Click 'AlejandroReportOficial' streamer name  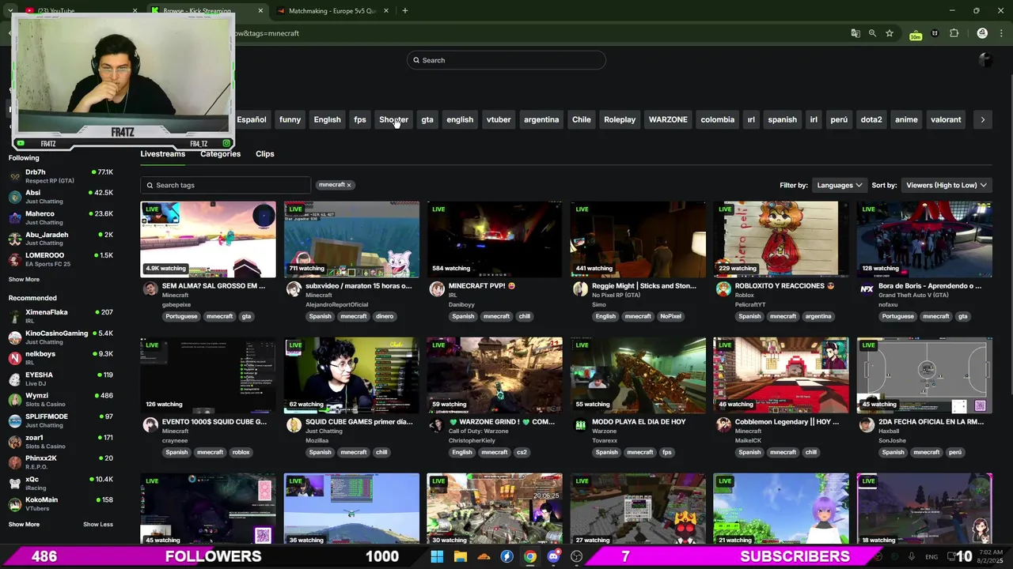tap(336, 304)
